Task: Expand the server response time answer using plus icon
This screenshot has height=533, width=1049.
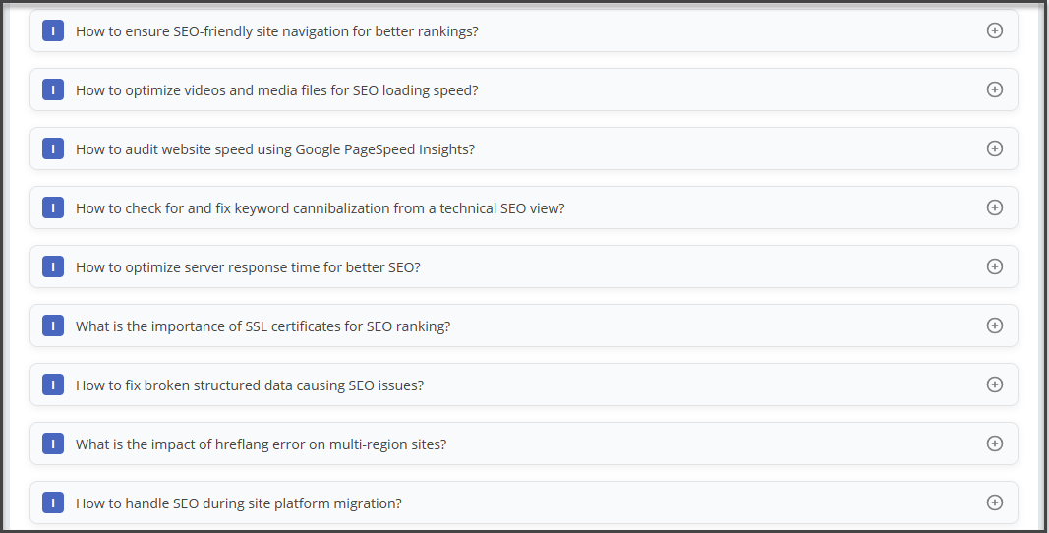Action: point(994,266)
